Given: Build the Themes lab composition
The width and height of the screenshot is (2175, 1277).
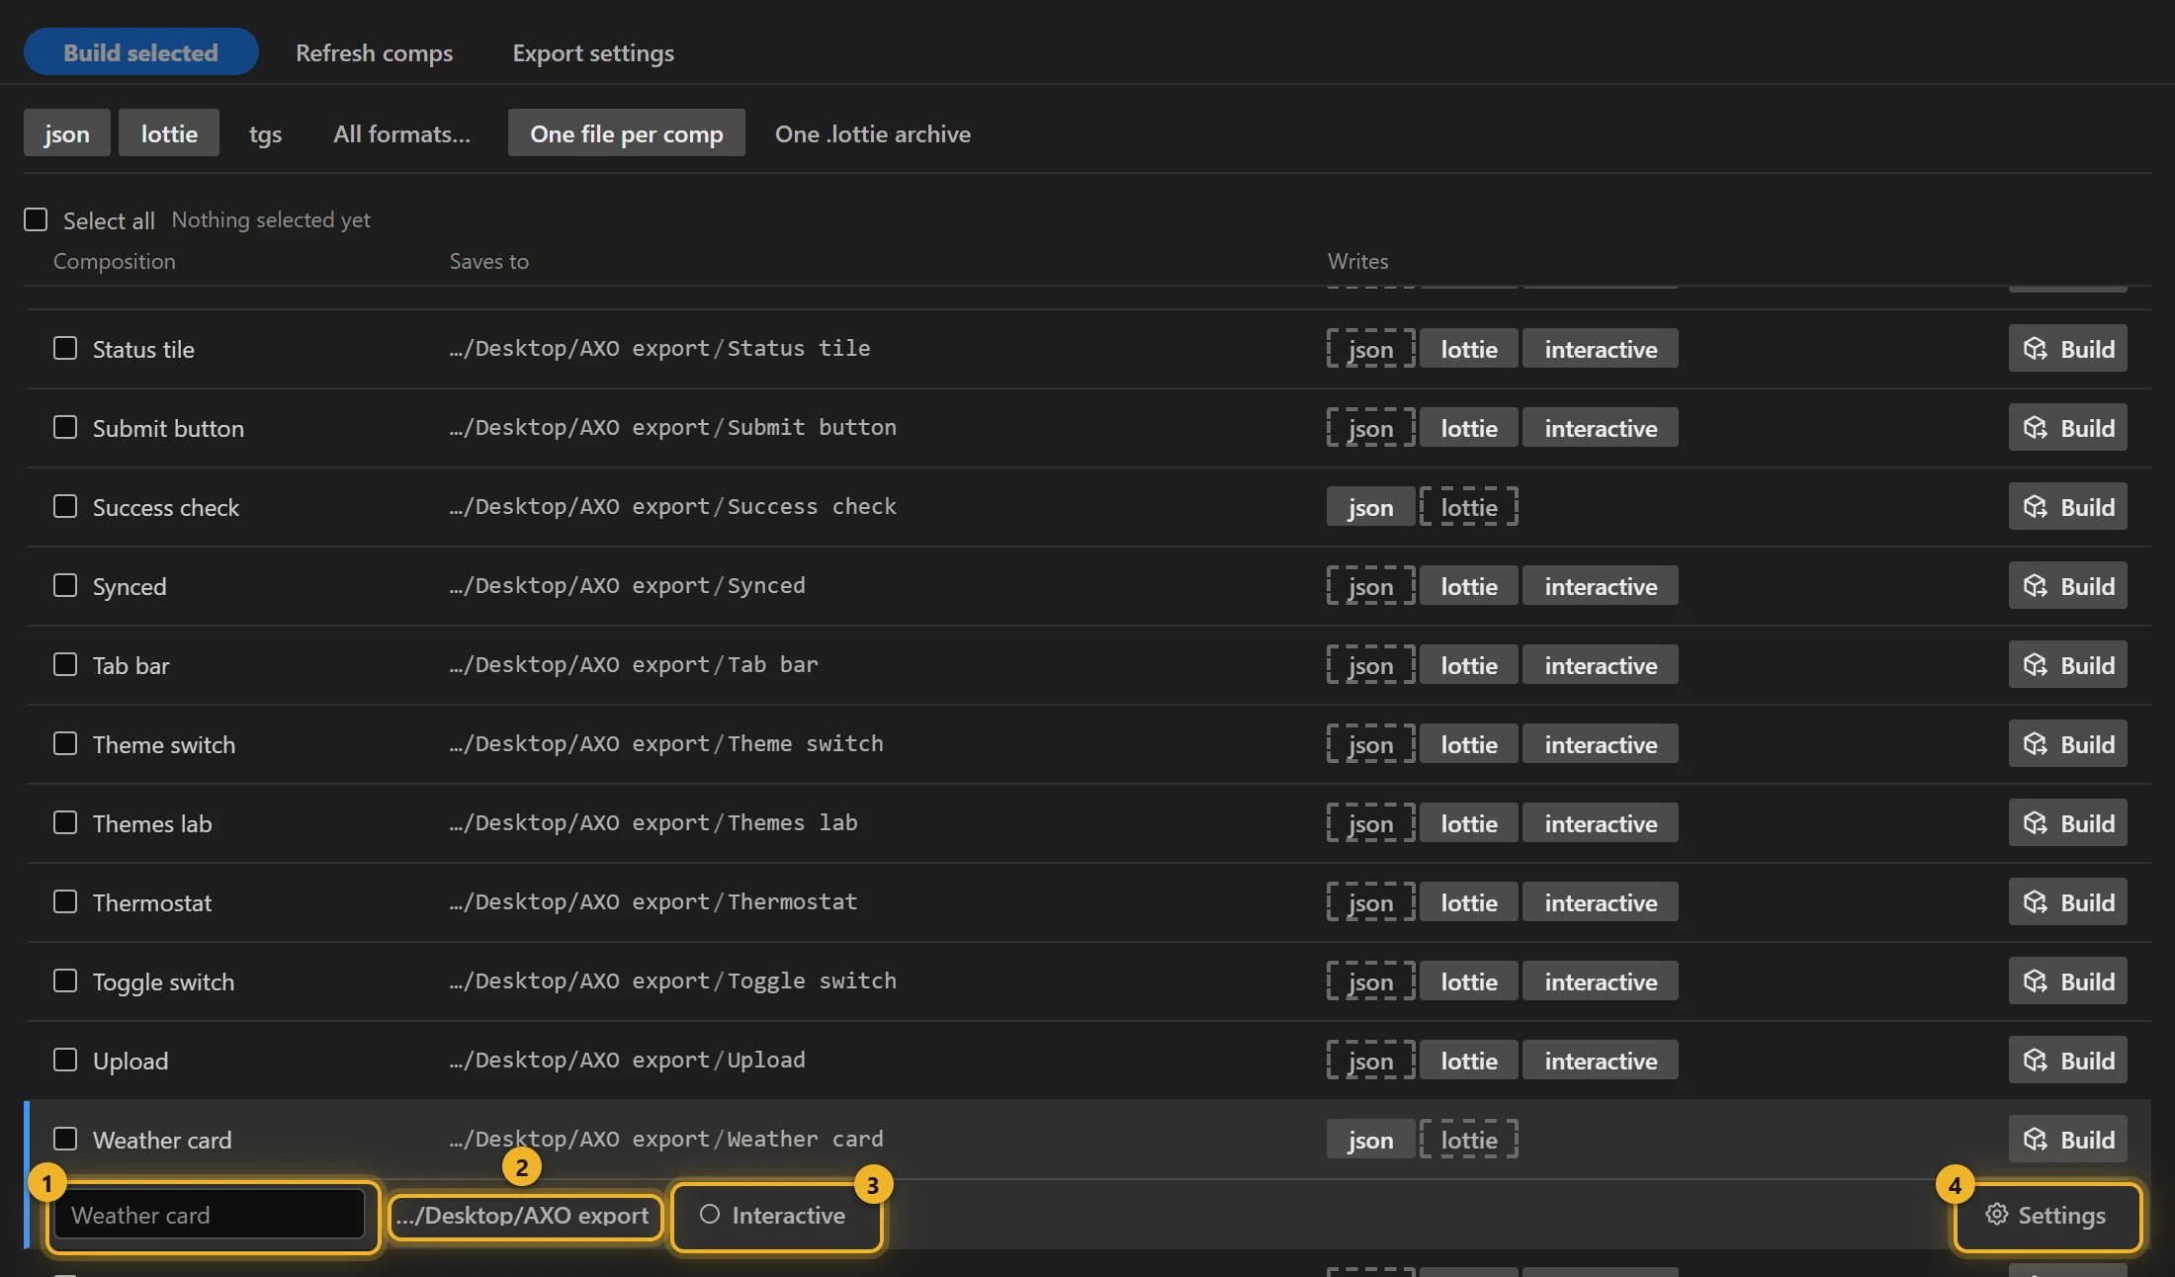Looking at the screenshot, I should (x=2067, y=822).
